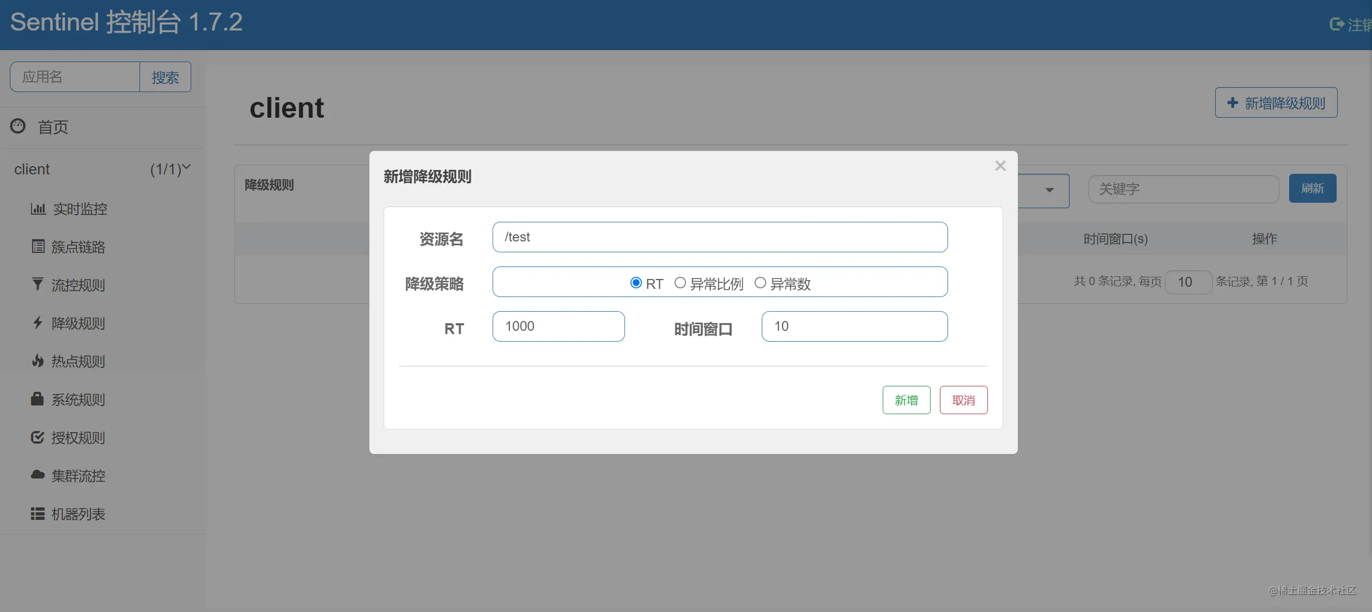Select the 异常数 radio button
This screenshot has width=1372, height=612.
tap(760, 283)
